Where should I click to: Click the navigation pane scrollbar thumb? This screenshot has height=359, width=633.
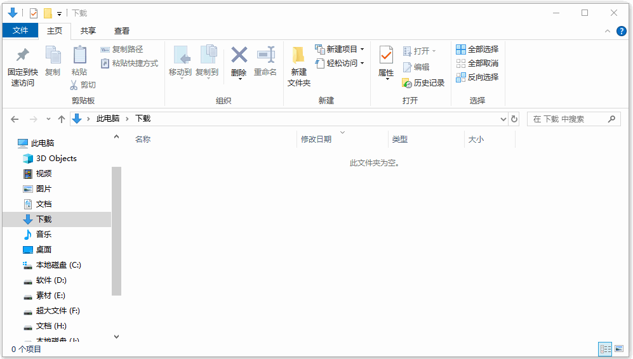click(x=116, y=231)
